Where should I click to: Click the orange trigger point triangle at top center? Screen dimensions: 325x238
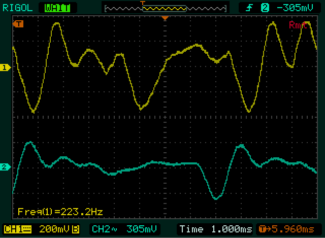[x=165, y=19]
